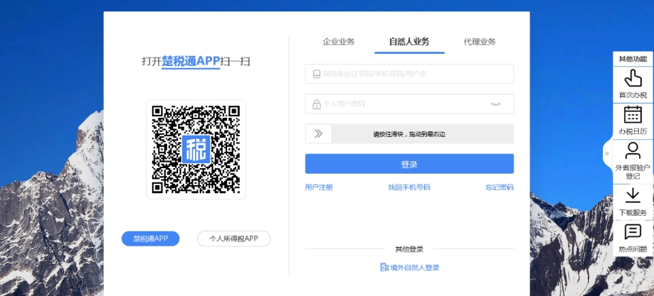654x296 pixels.
Task: Click the ID number / phone / username field
Action: coord(409,74)
